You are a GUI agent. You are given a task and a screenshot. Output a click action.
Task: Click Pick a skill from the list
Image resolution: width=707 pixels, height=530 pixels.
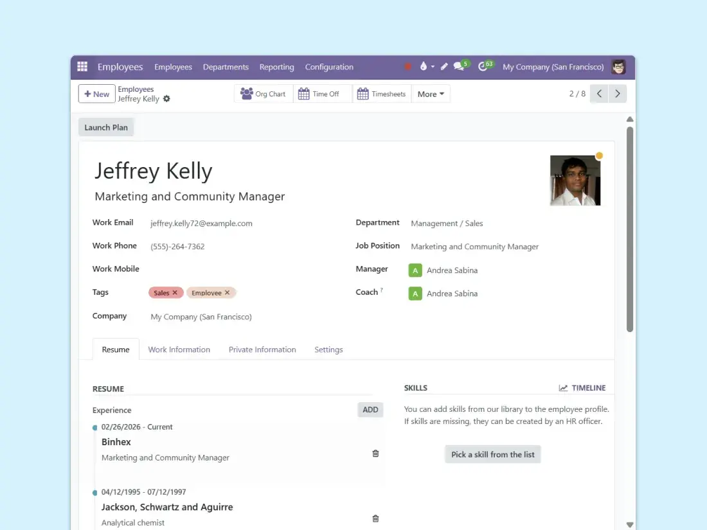click(x=492, y=454)
